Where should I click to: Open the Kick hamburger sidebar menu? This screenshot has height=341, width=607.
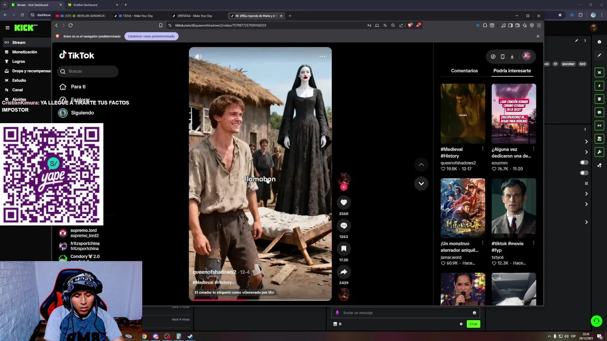tap(7, 28)
